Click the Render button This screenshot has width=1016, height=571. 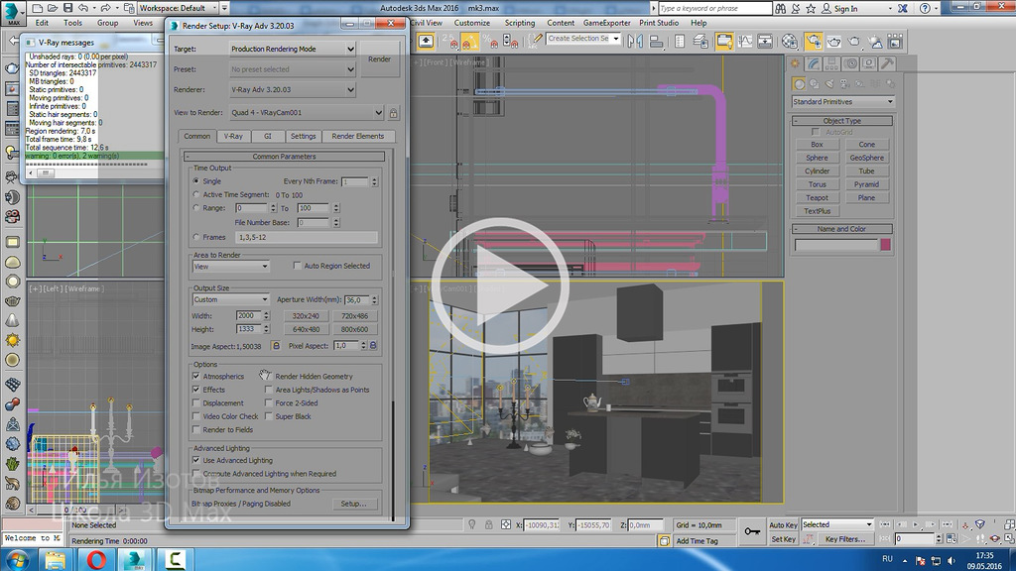point(380,58)
